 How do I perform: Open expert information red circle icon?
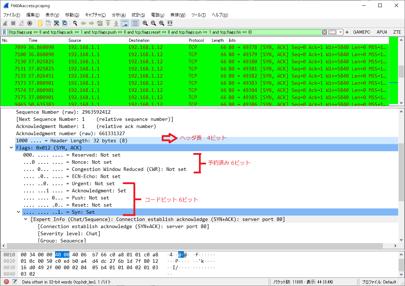6,282
